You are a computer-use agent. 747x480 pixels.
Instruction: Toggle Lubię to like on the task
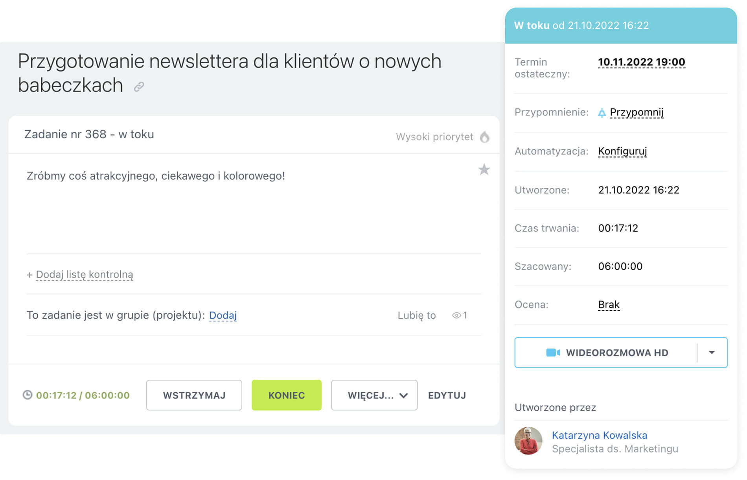[416, 315]
